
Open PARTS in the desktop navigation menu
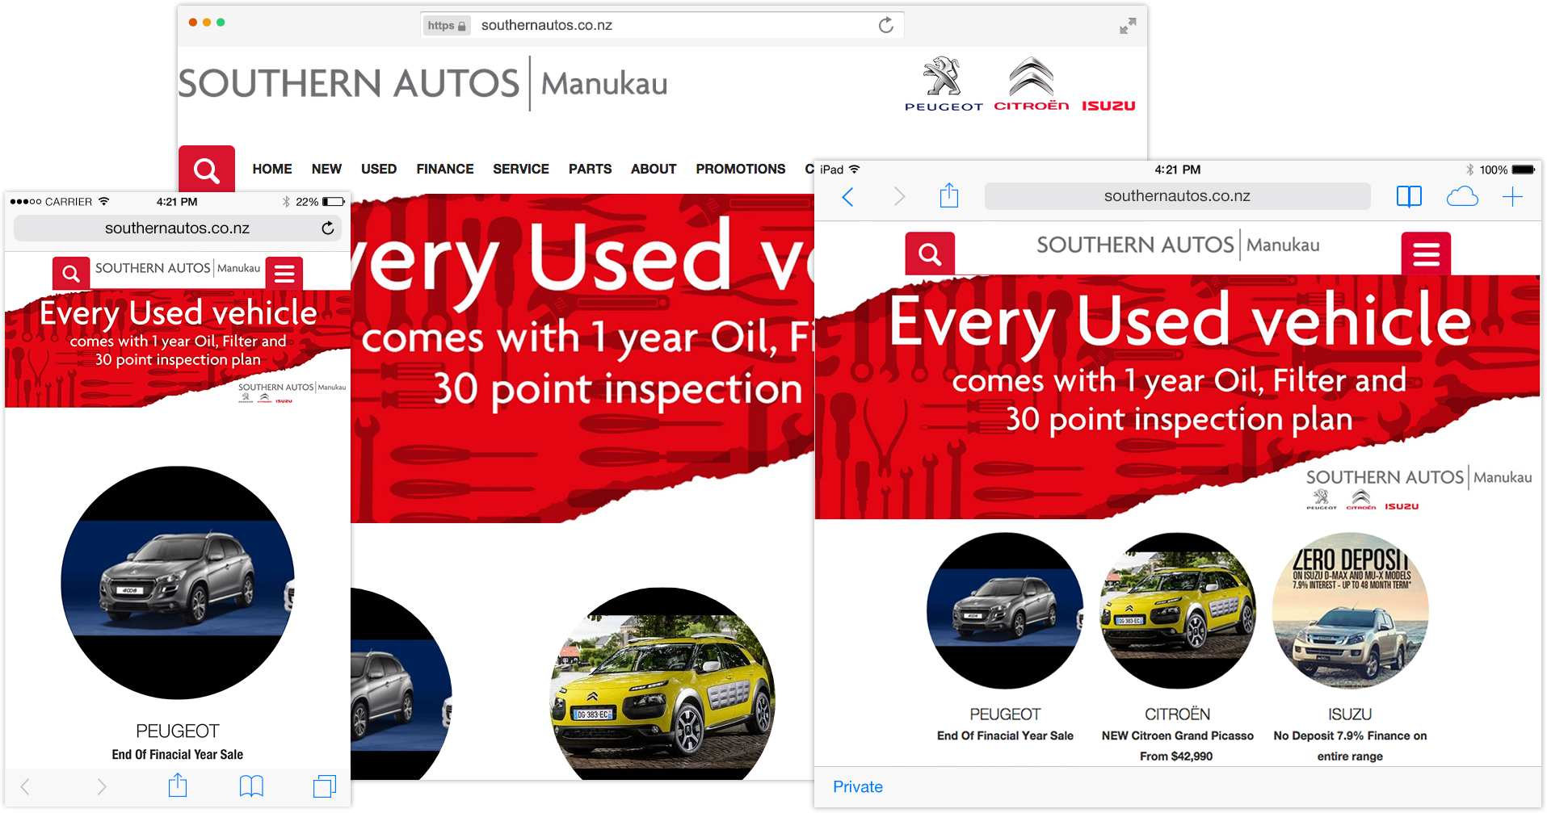pyautogui.click(x=590, y=169)
